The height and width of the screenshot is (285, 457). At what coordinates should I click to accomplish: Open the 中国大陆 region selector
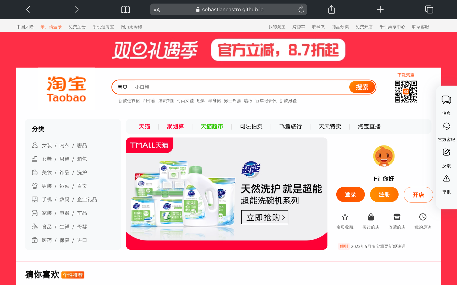coord(25,27)
